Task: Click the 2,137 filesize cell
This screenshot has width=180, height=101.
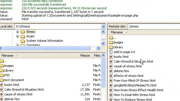Action: coord(86,85)
